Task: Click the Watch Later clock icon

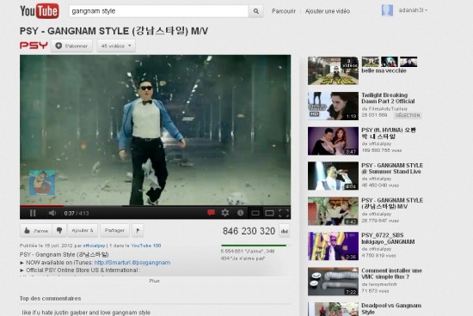Action: pyautogui.click(x=241, y=213)
